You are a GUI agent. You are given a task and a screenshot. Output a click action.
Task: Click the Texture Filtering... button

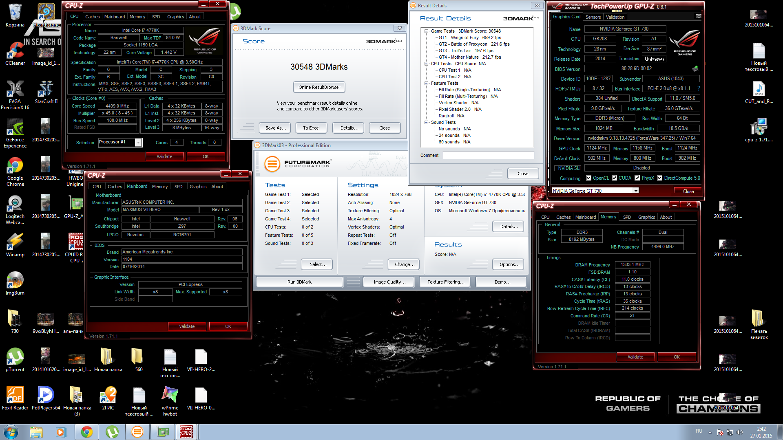[x=446, y=282]
